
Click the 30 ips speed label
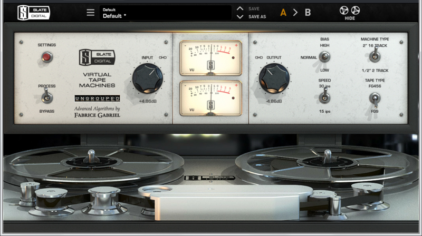[x=324, y=86]
